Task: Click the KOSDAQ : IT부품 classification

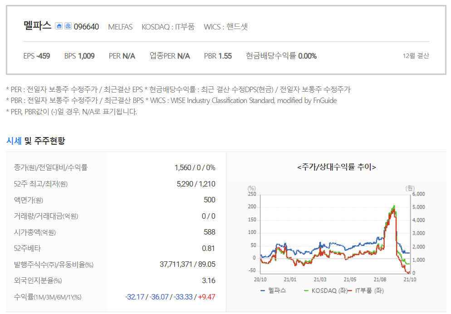Action: (168, 27)
